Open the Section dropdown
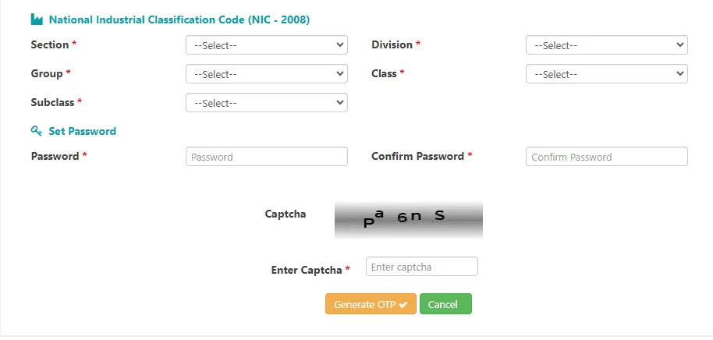 point(267,45)
